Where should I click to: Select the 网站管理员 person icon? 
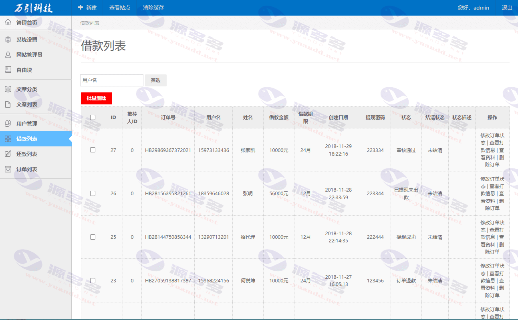coord(8,55)
